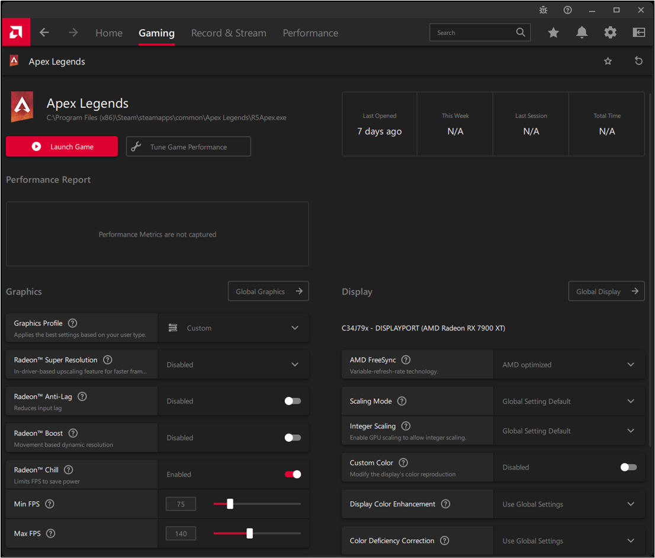Show help for Radeon Chill

[69, 470]
